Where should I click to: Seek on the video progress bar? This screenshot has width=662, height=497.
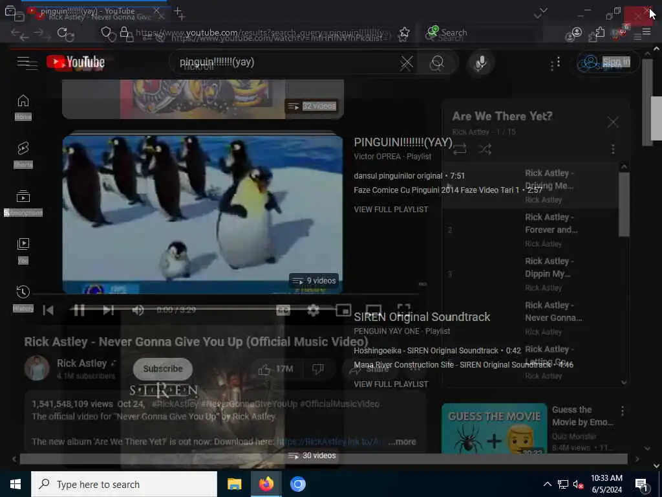(x=226, y=294)
